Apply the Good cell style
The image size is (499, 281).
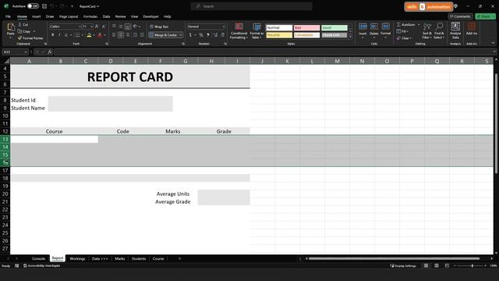(334, 28)
